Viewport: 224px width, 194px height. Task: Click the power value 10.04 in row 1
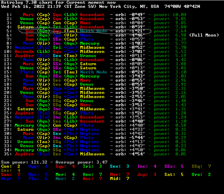tap(180, 15)
